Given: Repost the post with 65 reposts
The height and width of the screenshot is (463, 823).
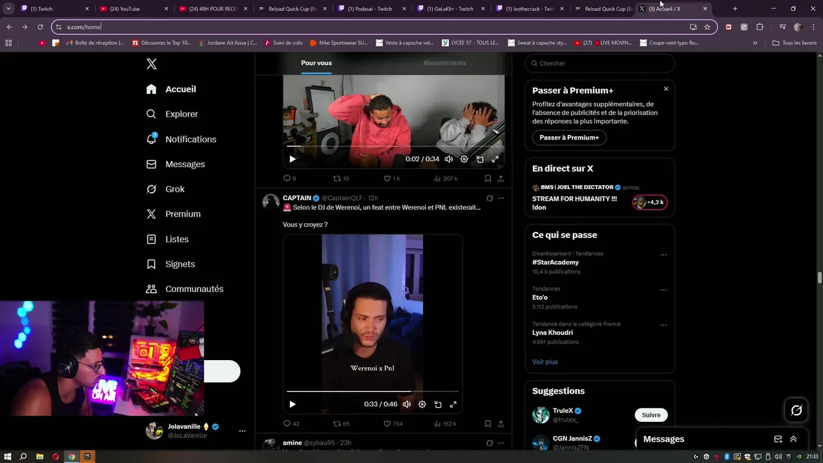Looking at the screenshot, I should pos(341,424).
